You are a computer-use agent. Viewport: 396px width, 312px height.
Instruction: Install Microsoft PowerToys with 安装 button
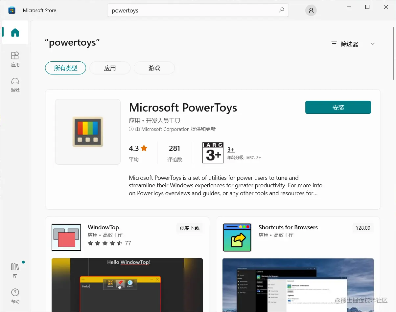pos(338,107)
